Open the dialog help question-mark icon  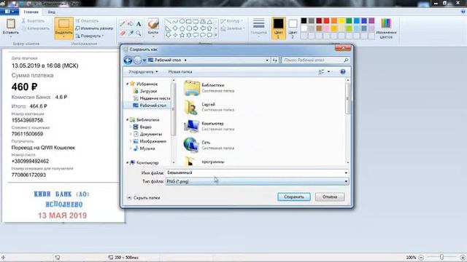[342, 71]
